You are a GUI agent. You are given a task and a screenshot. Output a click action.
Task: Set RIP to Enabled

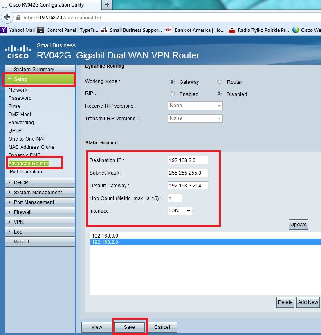click(x=172, y=94)
